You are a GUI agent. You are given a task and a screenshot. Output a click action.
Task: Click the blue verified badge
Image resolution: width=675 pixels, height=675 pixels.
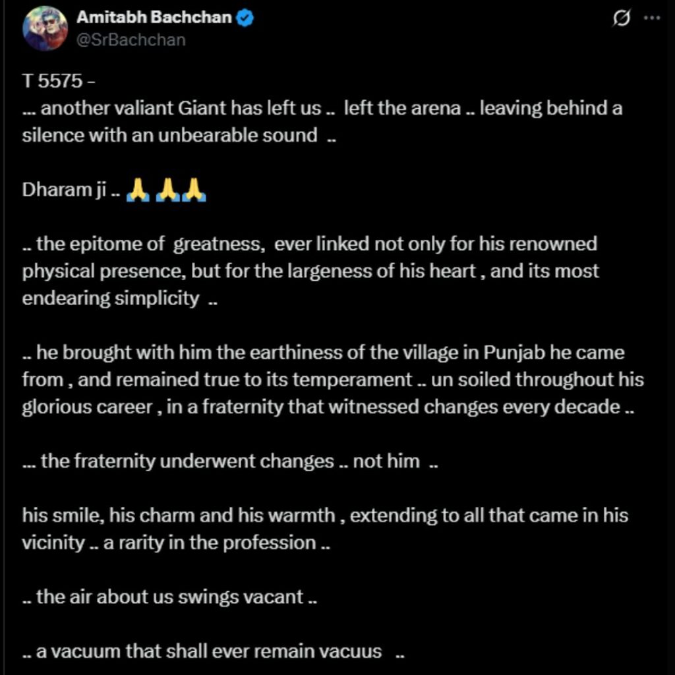point(246,18)
